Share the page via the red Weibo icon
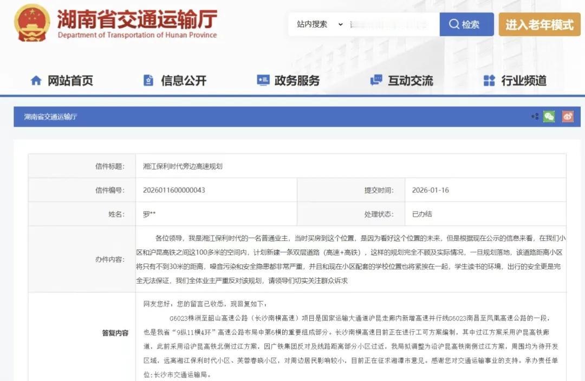The image size is (585, 381). (x=567, y=116)
